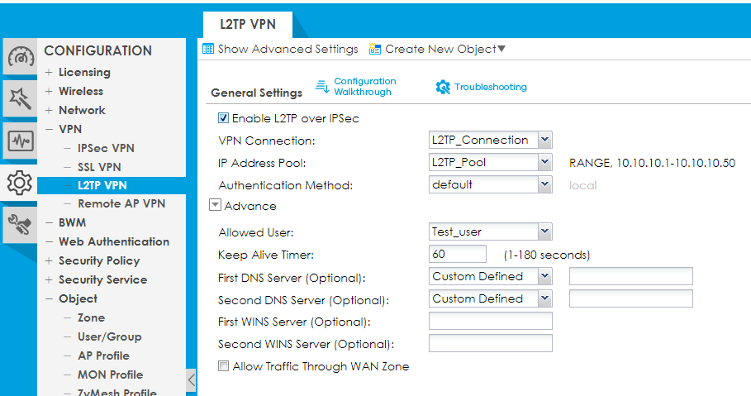Screen dimensions: 751x396
Task: Open the Monitor activity icon in sidebar
Action: pyautogui.click(x=20, y=139)
